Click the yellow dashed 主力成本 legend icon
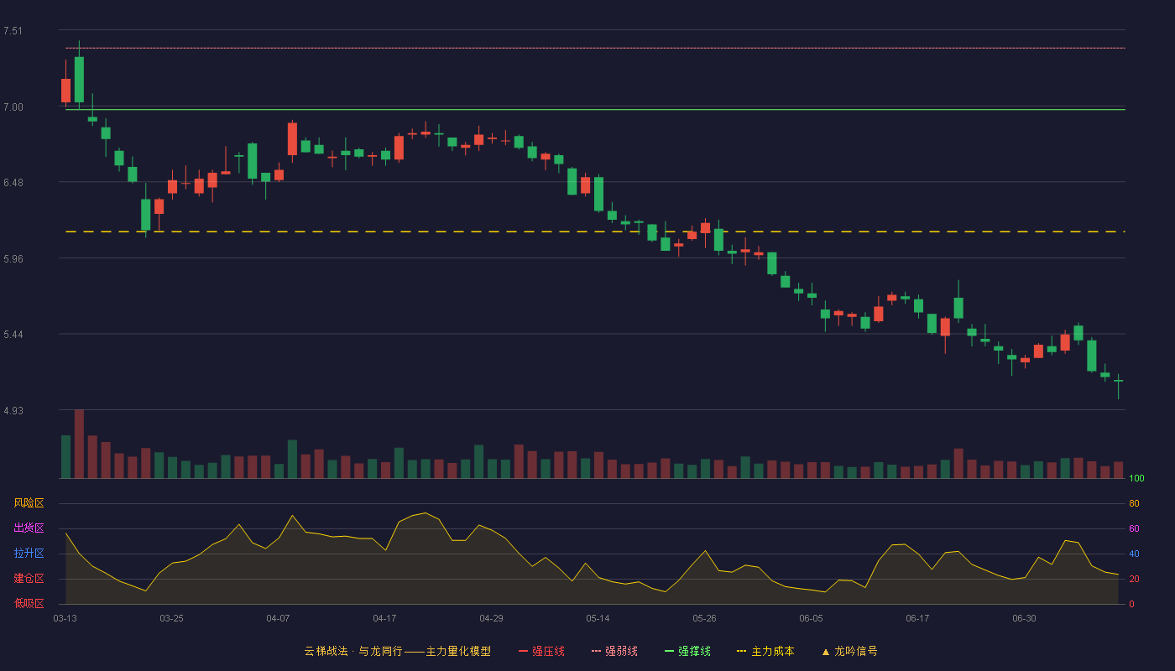This screenshot has width=1175, height=671. coord(742,651)
